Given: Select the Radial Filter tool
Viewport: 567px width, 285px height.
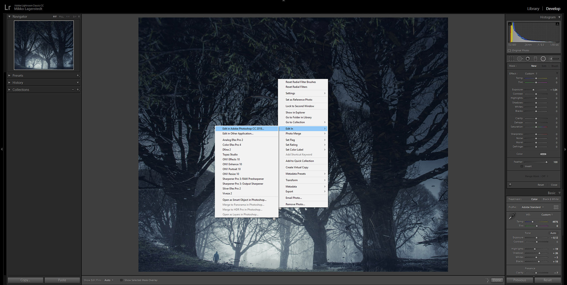Looking at the screenshot, I should click(x=543, y=59).
